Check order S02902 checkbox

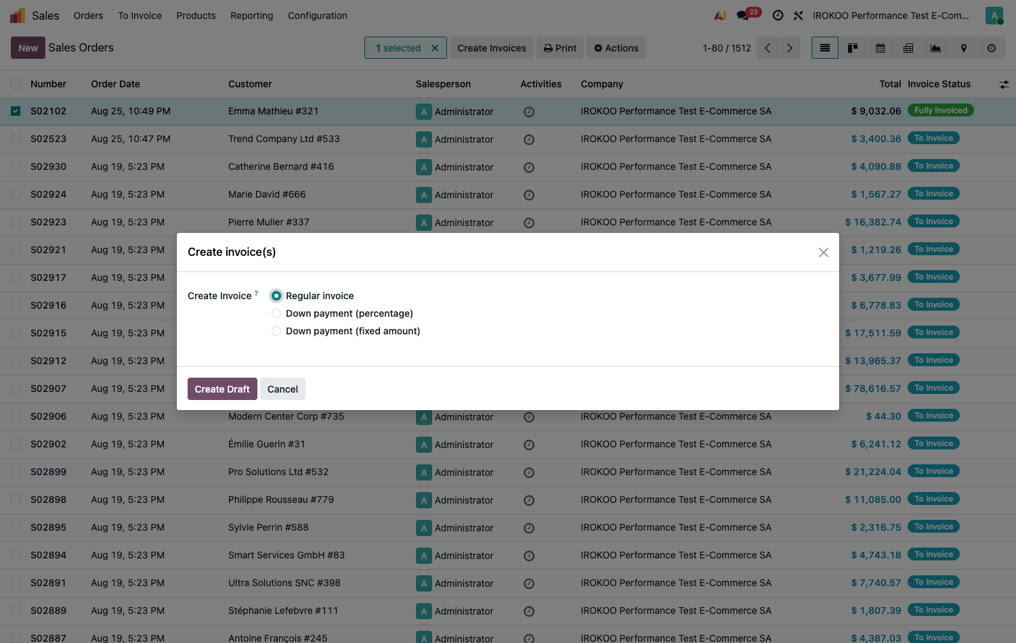click(16, 444)
